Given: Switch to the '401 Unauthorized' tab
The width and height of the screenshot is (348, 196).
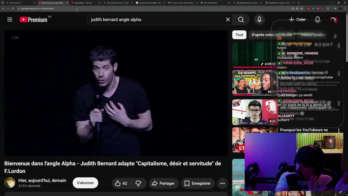Looking at the screenshot, I should click(x=215, y=3).
